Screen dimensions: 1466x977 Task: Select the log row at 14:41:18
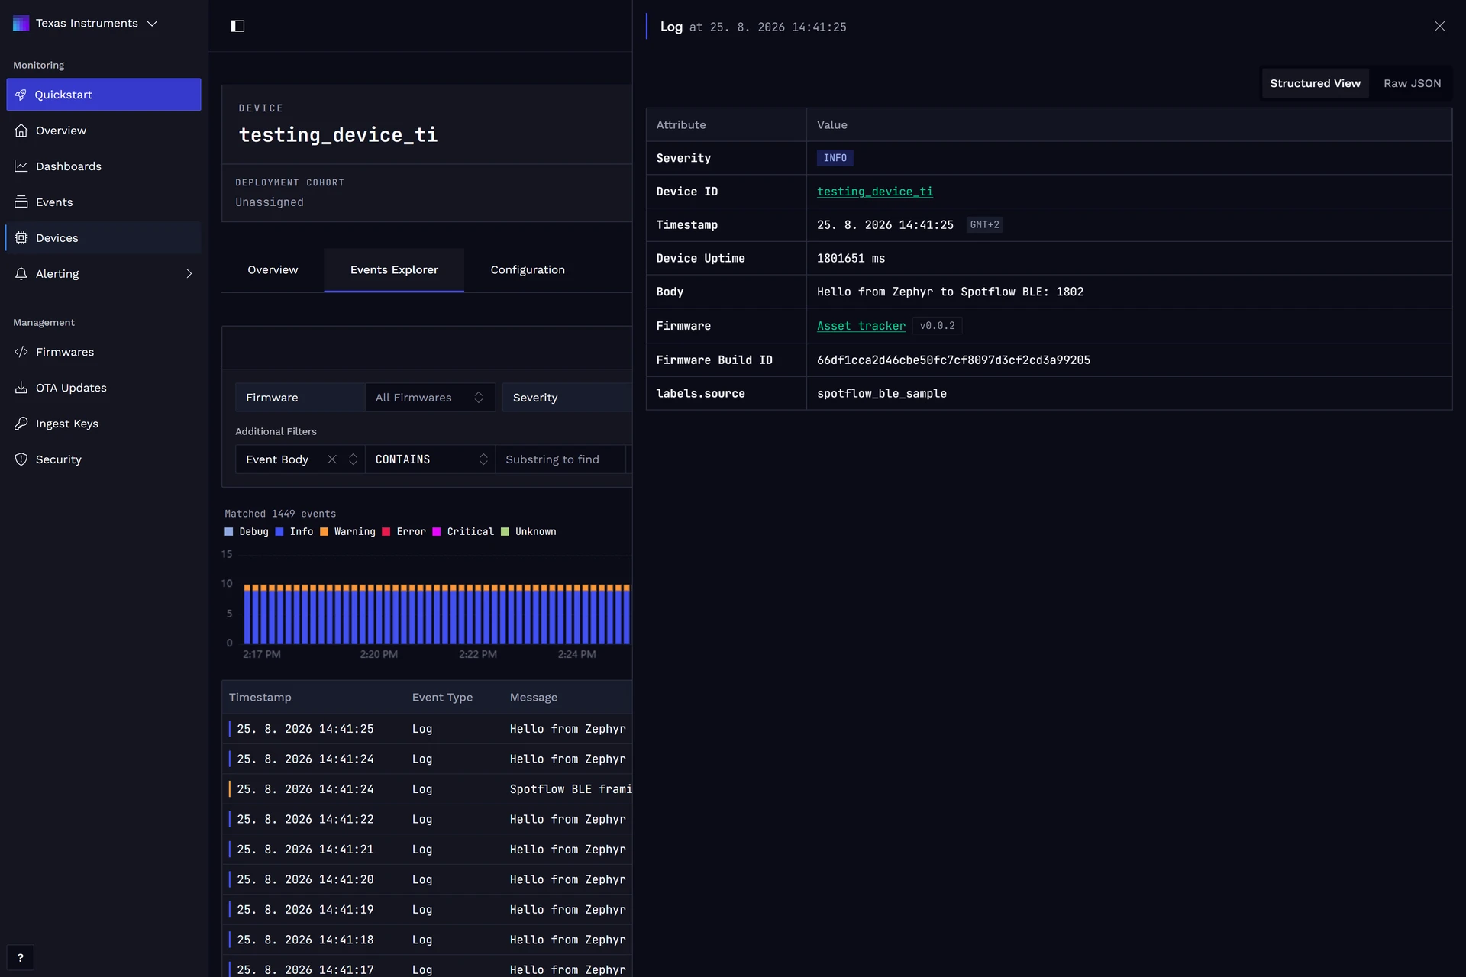coord(427,940)
